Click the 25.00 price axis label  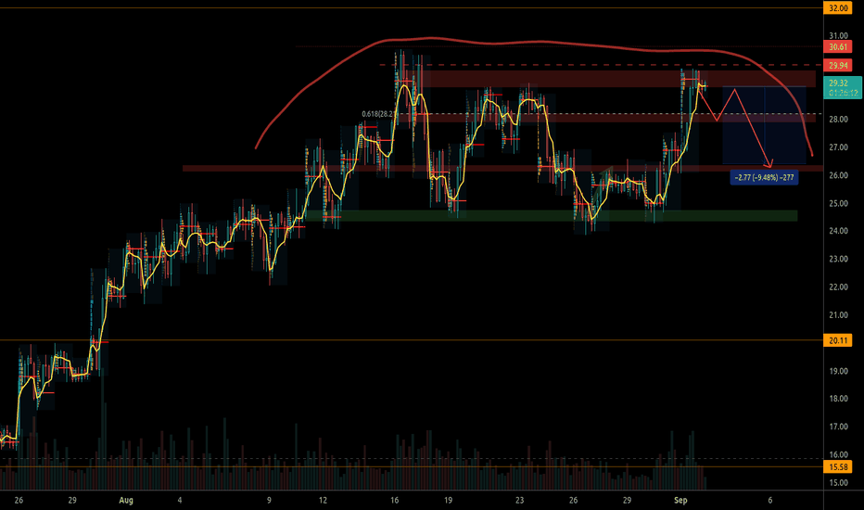click(838, 203)
